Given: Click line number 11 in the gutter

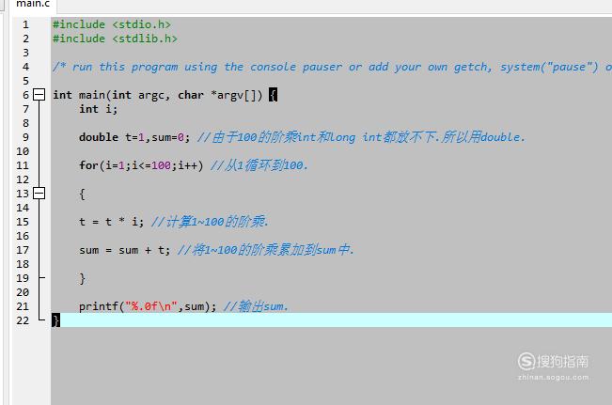Looking at the screenshot, I should tap(23, 165).
